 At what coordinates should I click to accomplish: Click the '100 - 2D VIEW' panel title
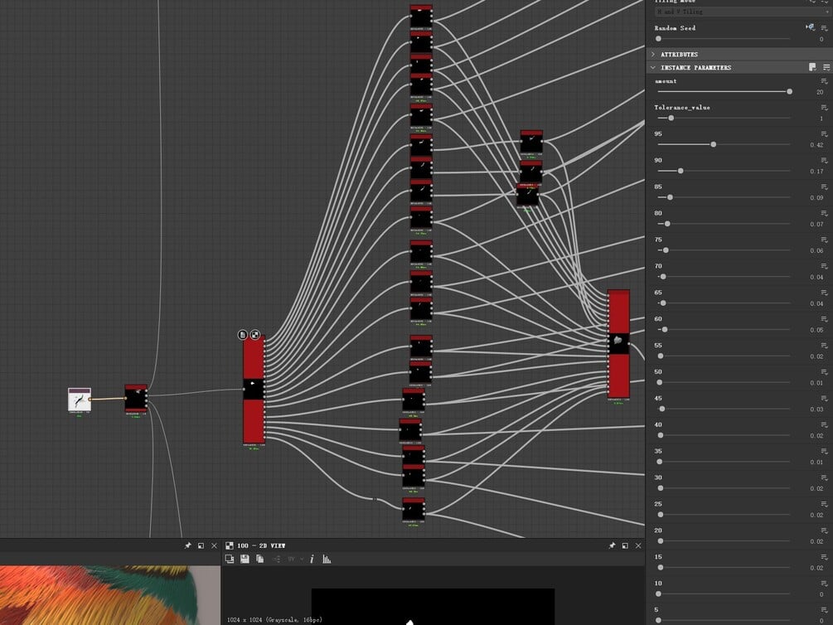coord(261,545)
